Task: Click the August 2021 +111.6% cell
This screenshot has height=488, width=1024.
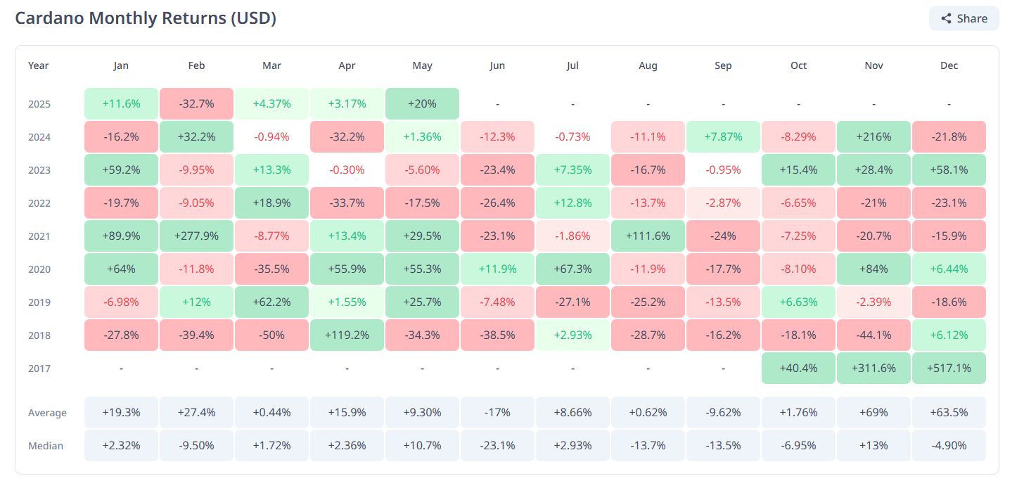Action: pos(648,236)
